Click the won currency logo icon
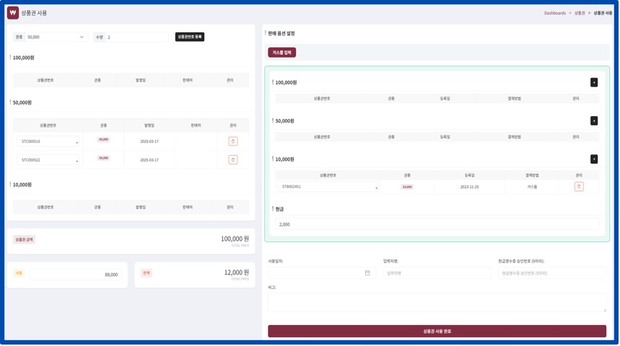The image size is (620, 346). [x=13, y=13]
